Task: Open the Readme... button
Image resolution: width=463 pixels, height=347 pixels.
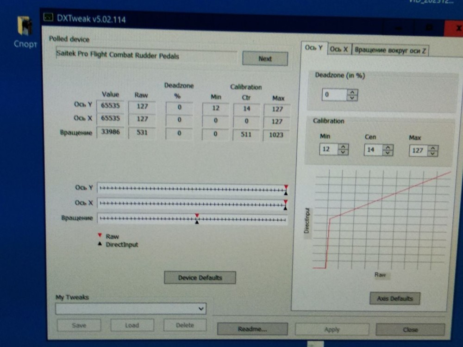Action: (252, 329)
